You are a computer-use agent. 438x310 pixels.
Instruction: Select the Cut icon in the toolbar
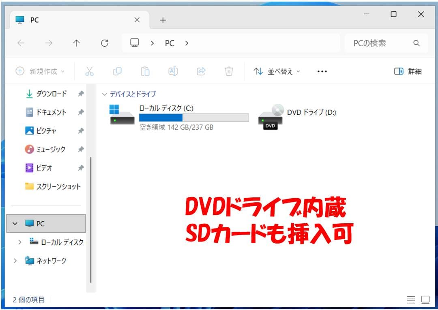click(90, 71)
